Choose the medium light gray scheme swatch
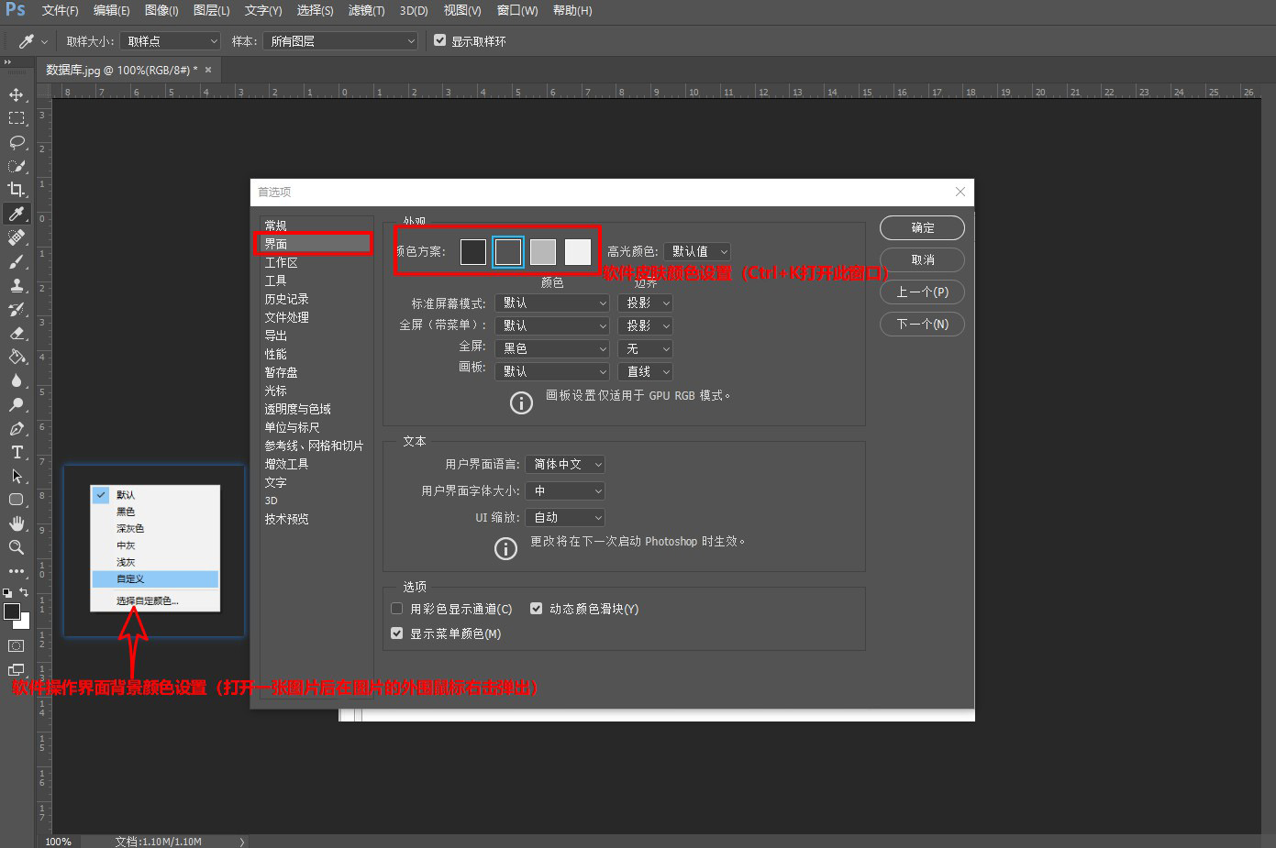 pyautogui.click(x=543, y=251)
